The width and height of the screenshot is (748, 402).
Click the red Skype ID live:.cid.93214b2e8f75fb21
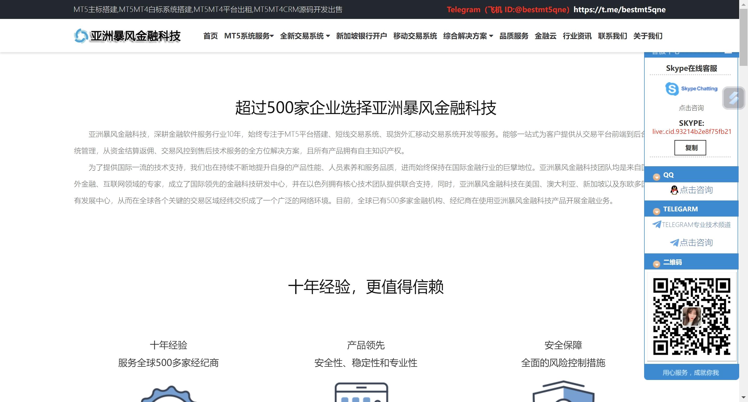click(x=692, y=132)
